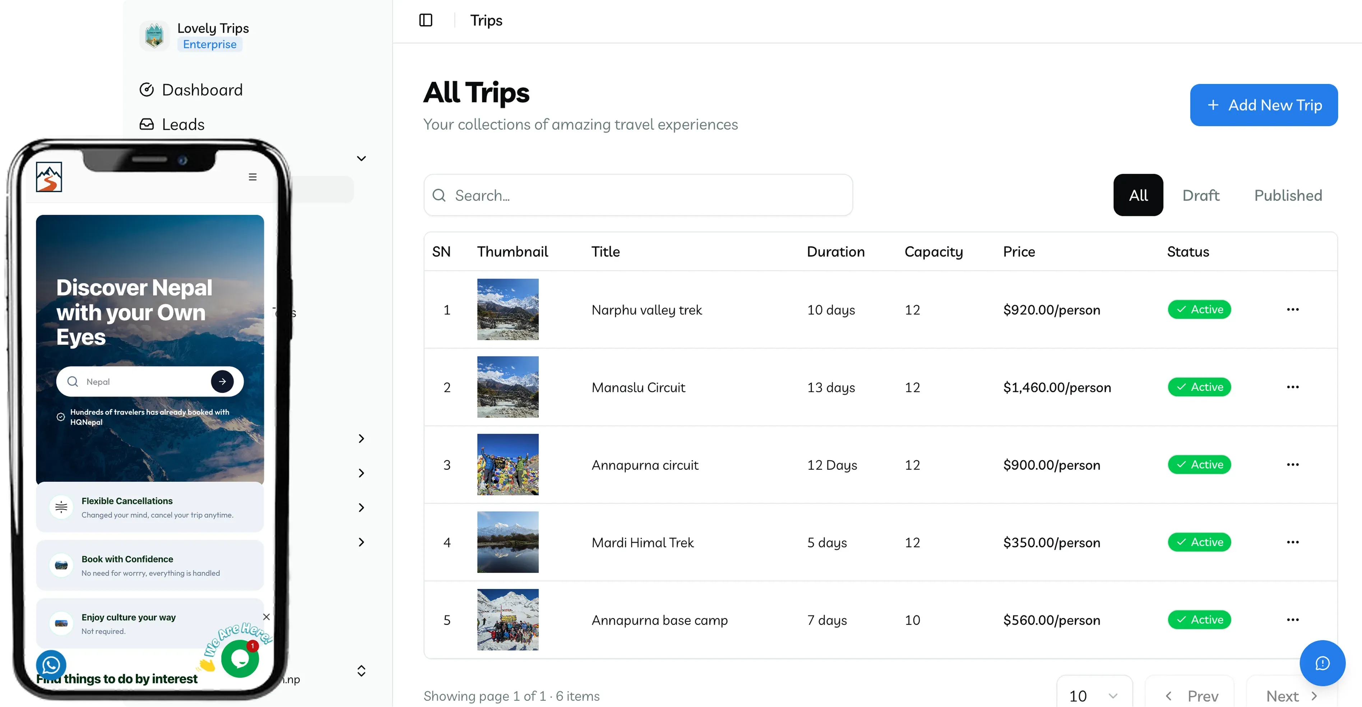Image resolution: width=1362 pixels, height=707 pixels.
Task: Switch to the Published filter tab
Action: (x=1288, y=195)
